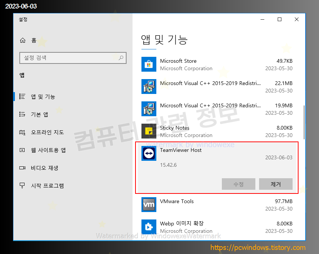Select the 기본 앱 list icon
This screenshot has height=254, width=319.
(22, 114)
